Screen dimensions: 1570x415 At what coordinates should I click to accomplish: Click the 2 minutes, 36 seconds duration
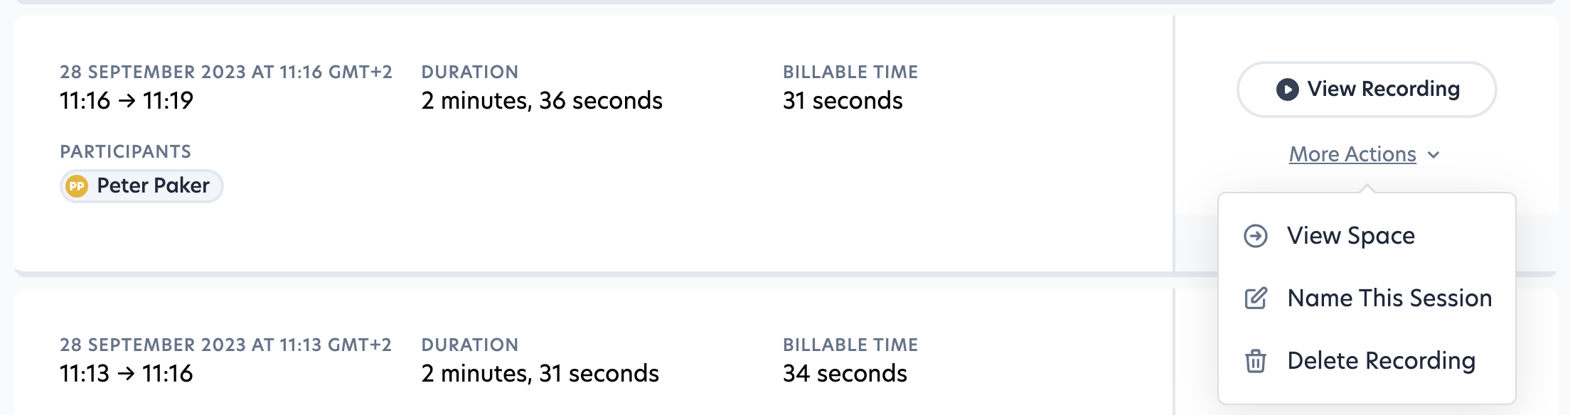542,101
